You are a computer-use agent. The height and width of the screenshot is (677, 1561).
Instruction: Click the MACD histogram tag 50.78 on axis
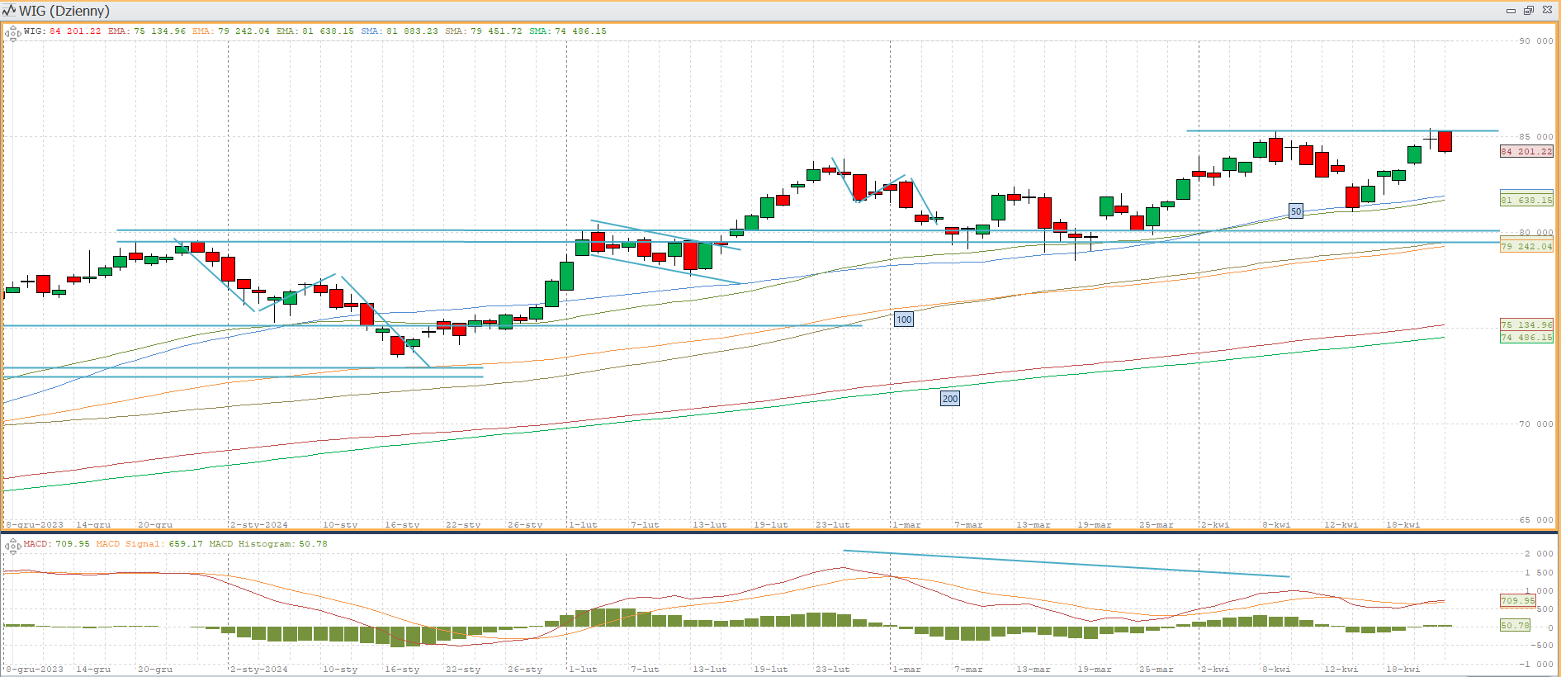1515,625
